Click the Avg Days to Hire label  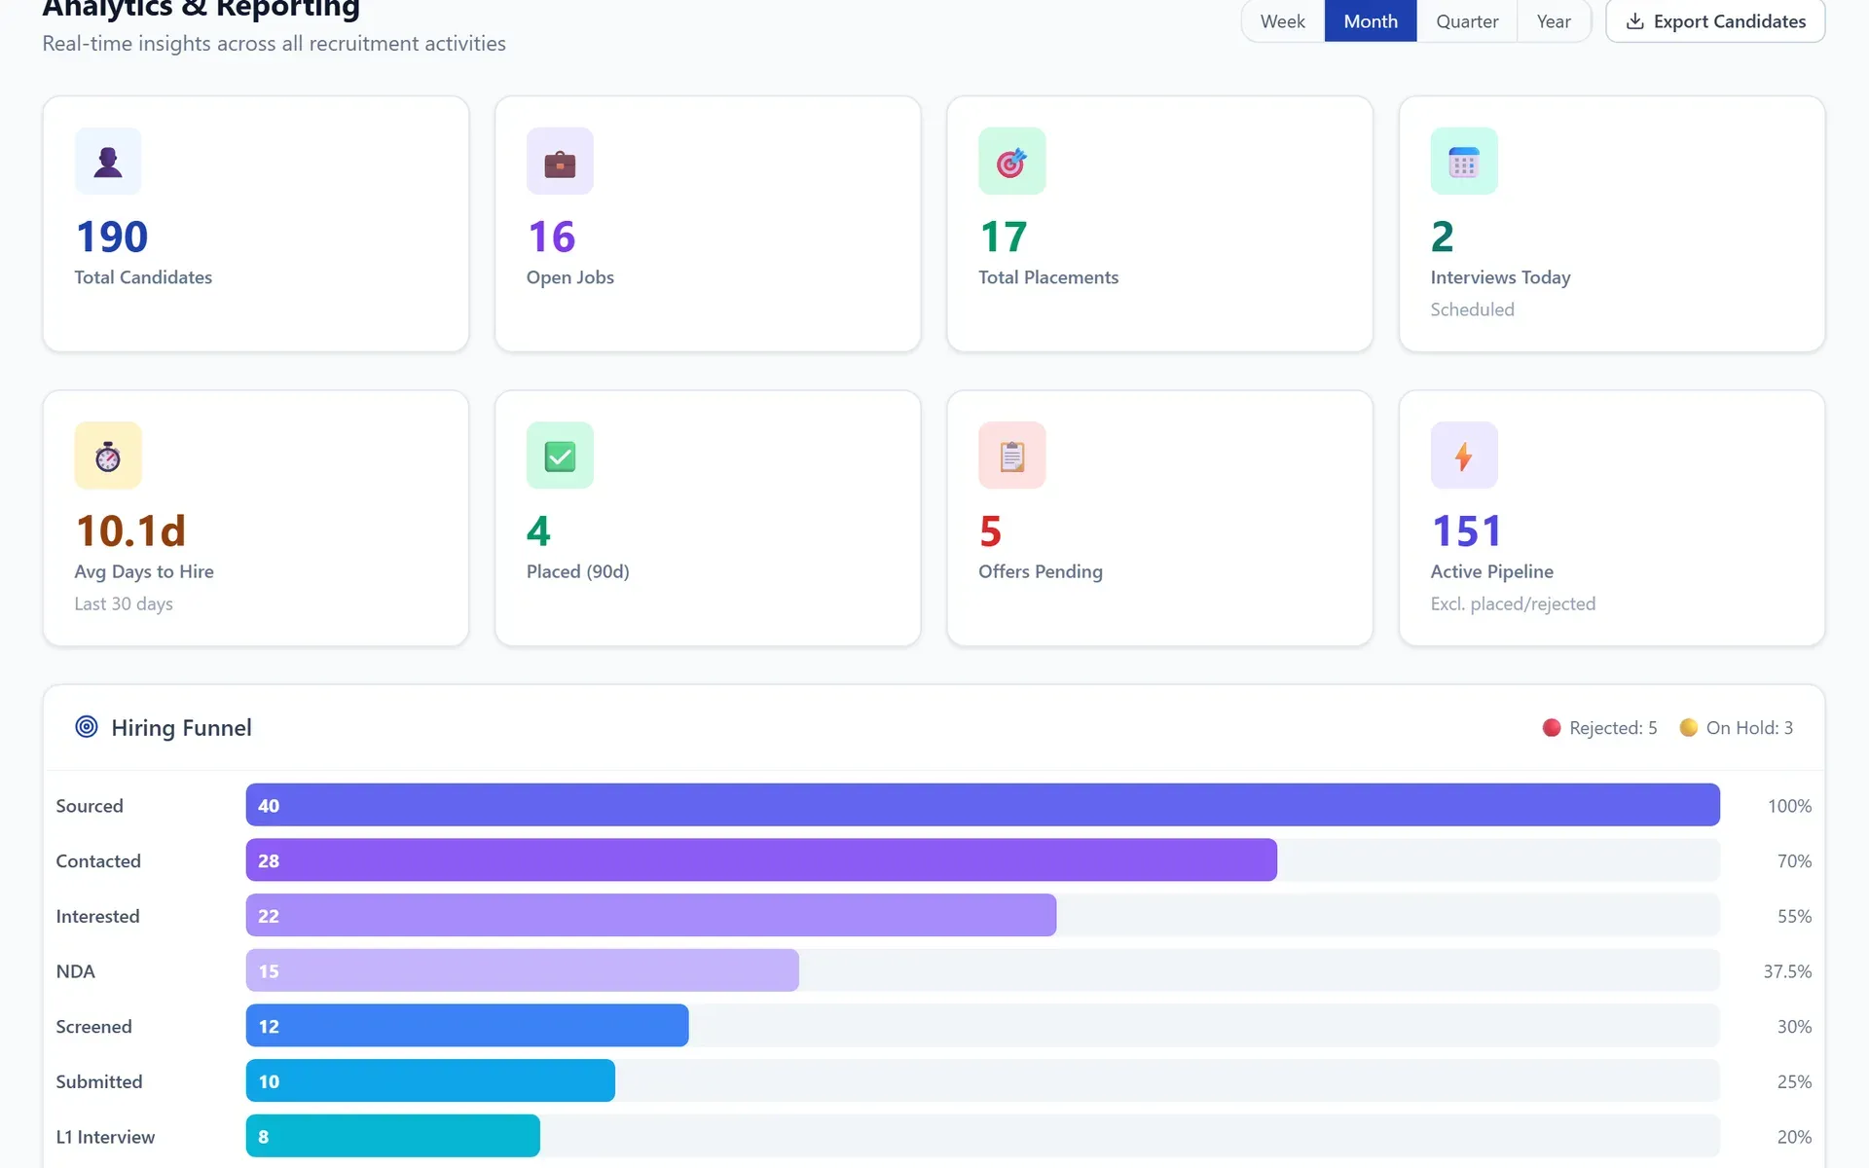coord(144,571)
